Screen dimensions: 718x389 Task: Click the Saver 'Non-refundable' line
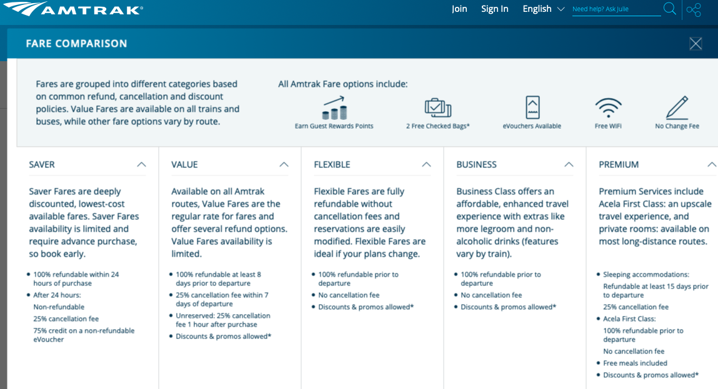point(59,307)
